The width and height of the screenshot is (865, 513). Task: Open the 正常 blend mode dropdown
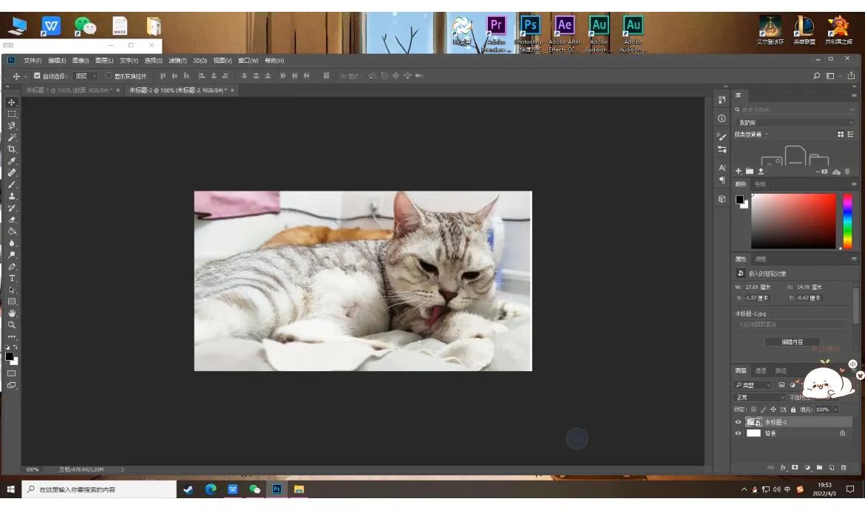[x=759, y=398]
